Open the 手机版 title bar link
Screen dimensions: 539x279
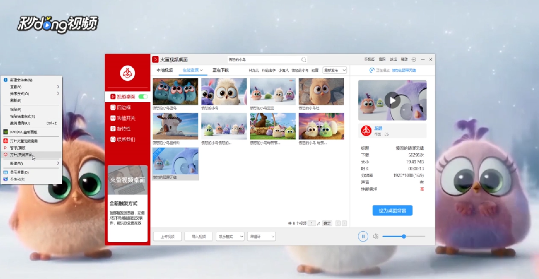click(370, 59)
